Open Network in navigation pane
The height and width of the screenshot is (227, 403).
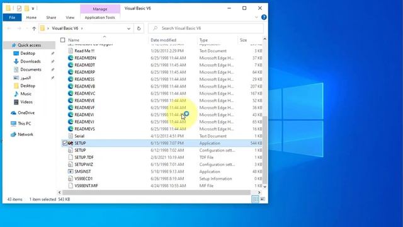point(25,134)
